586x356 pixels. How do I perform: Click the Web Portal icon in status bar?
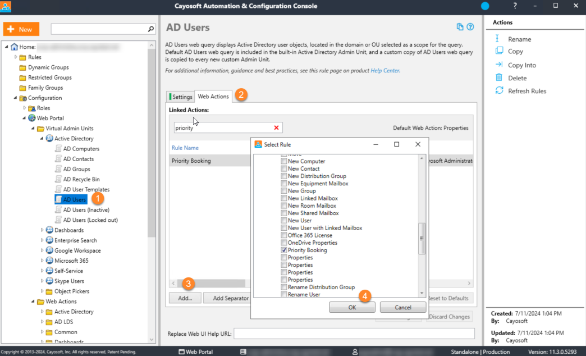[182, 352]
